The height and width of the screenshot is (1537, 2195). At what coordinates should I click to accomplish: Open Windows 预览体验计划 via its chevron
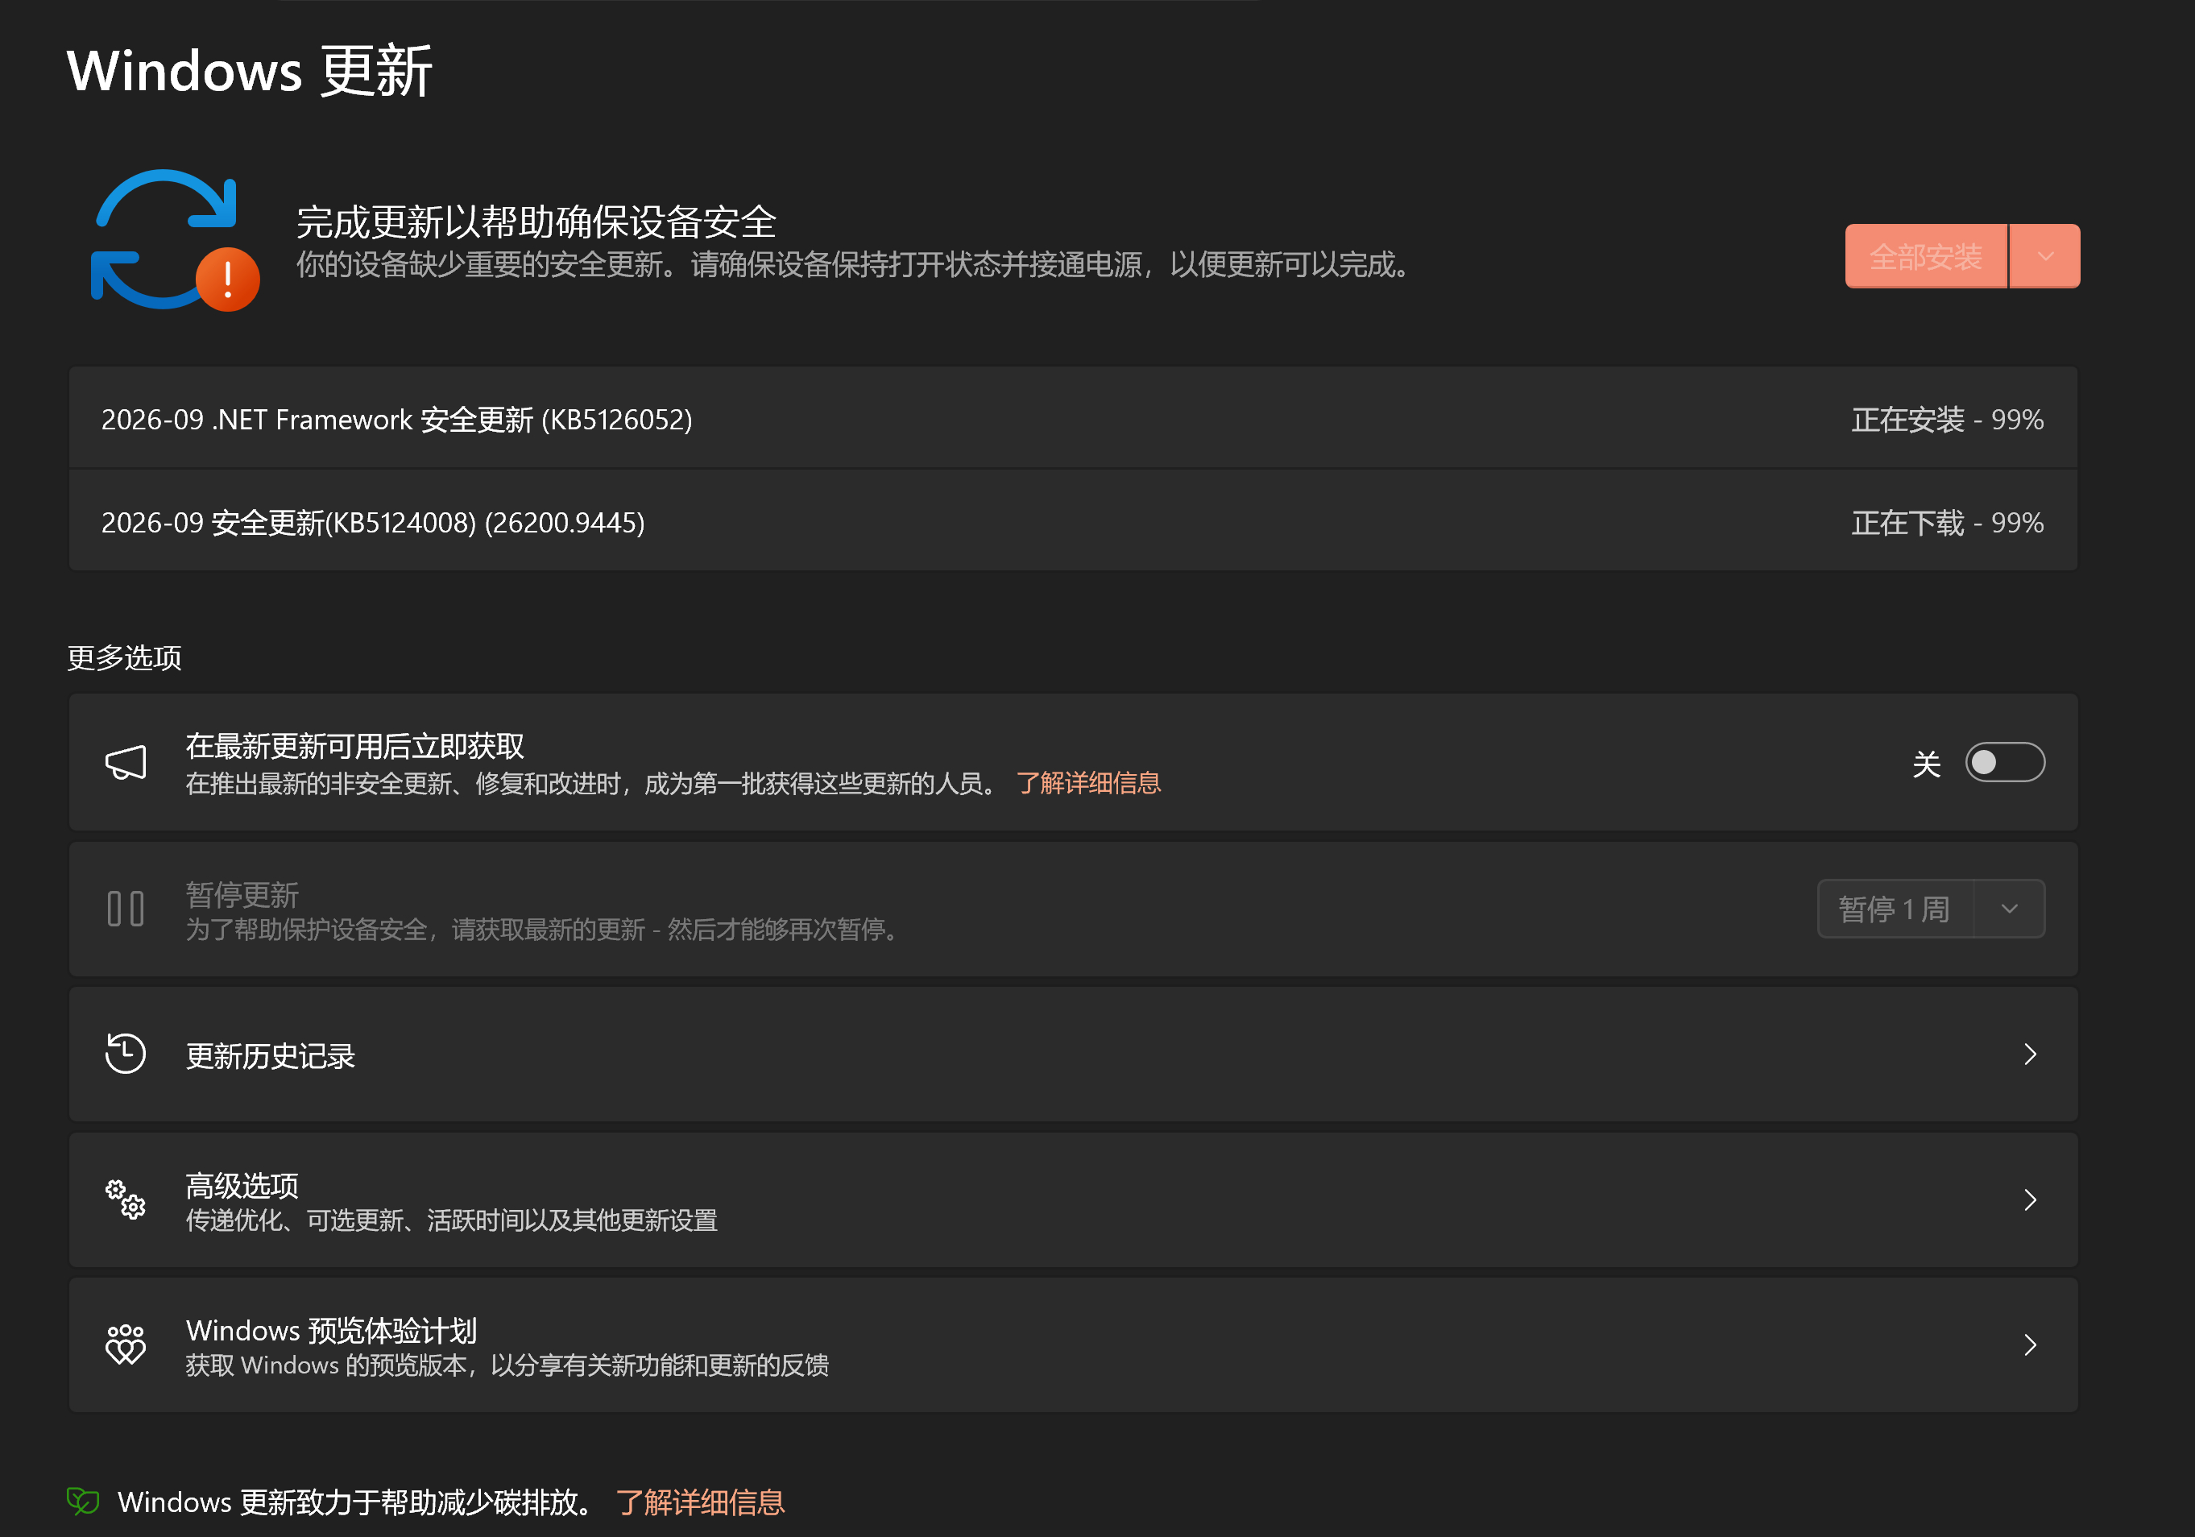click(x=2030, y=1344)
